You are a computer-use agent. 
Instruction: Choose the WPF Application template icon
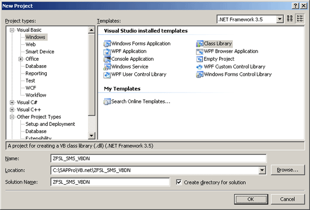coord(107,52)
